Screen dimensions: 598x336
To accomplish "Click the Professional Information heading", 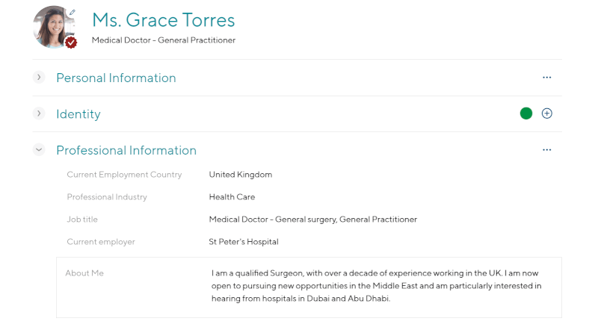I will click(x=126, y=150).
